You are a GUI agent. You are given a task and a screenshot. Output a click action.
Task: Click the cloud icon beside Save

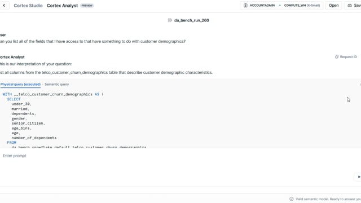(x=350, y=5)
